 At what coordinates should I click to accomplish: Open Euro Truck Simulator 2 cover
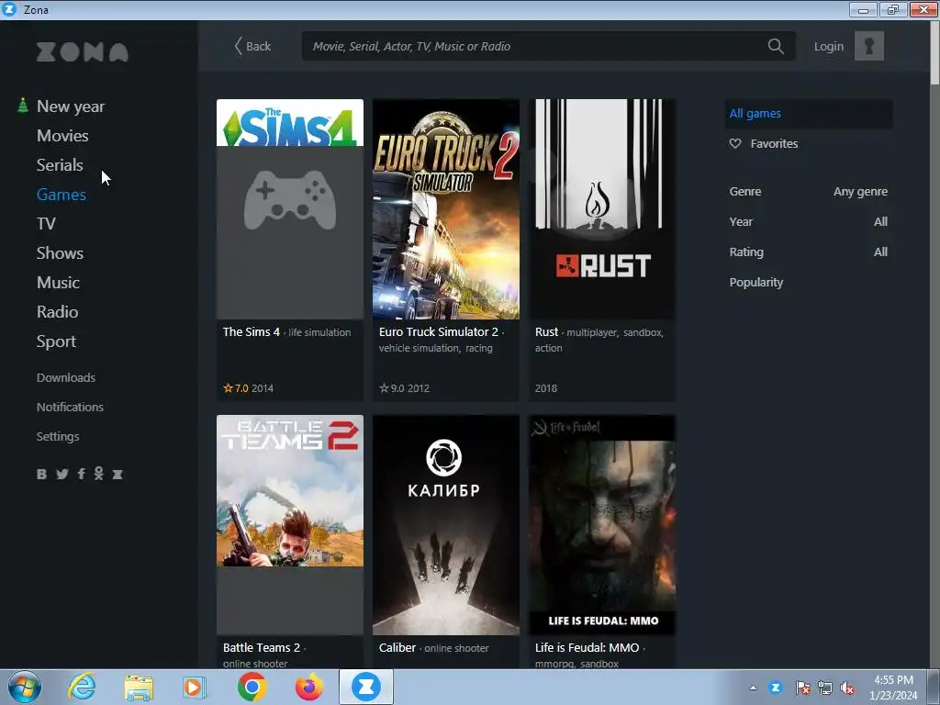446,208
